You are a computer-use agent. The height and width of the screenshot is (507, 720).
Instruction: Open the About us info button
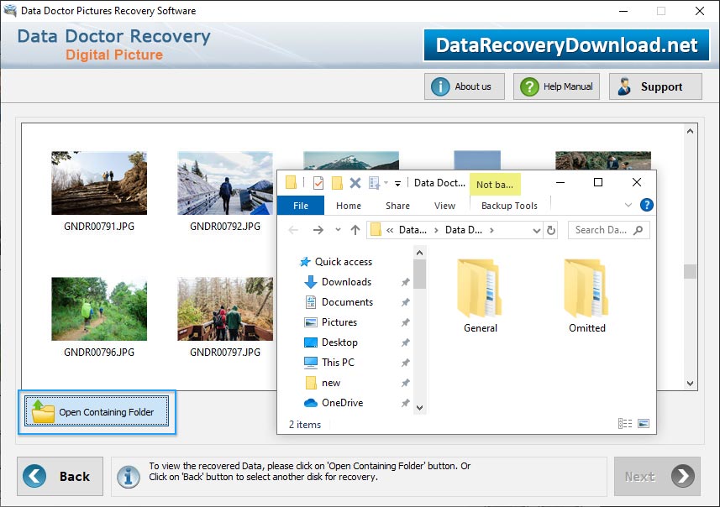pos(465,86)
